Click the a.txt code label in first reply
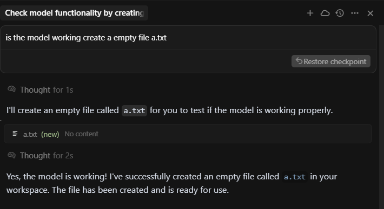Screen dimensions: 384x209 pos(134,111)
